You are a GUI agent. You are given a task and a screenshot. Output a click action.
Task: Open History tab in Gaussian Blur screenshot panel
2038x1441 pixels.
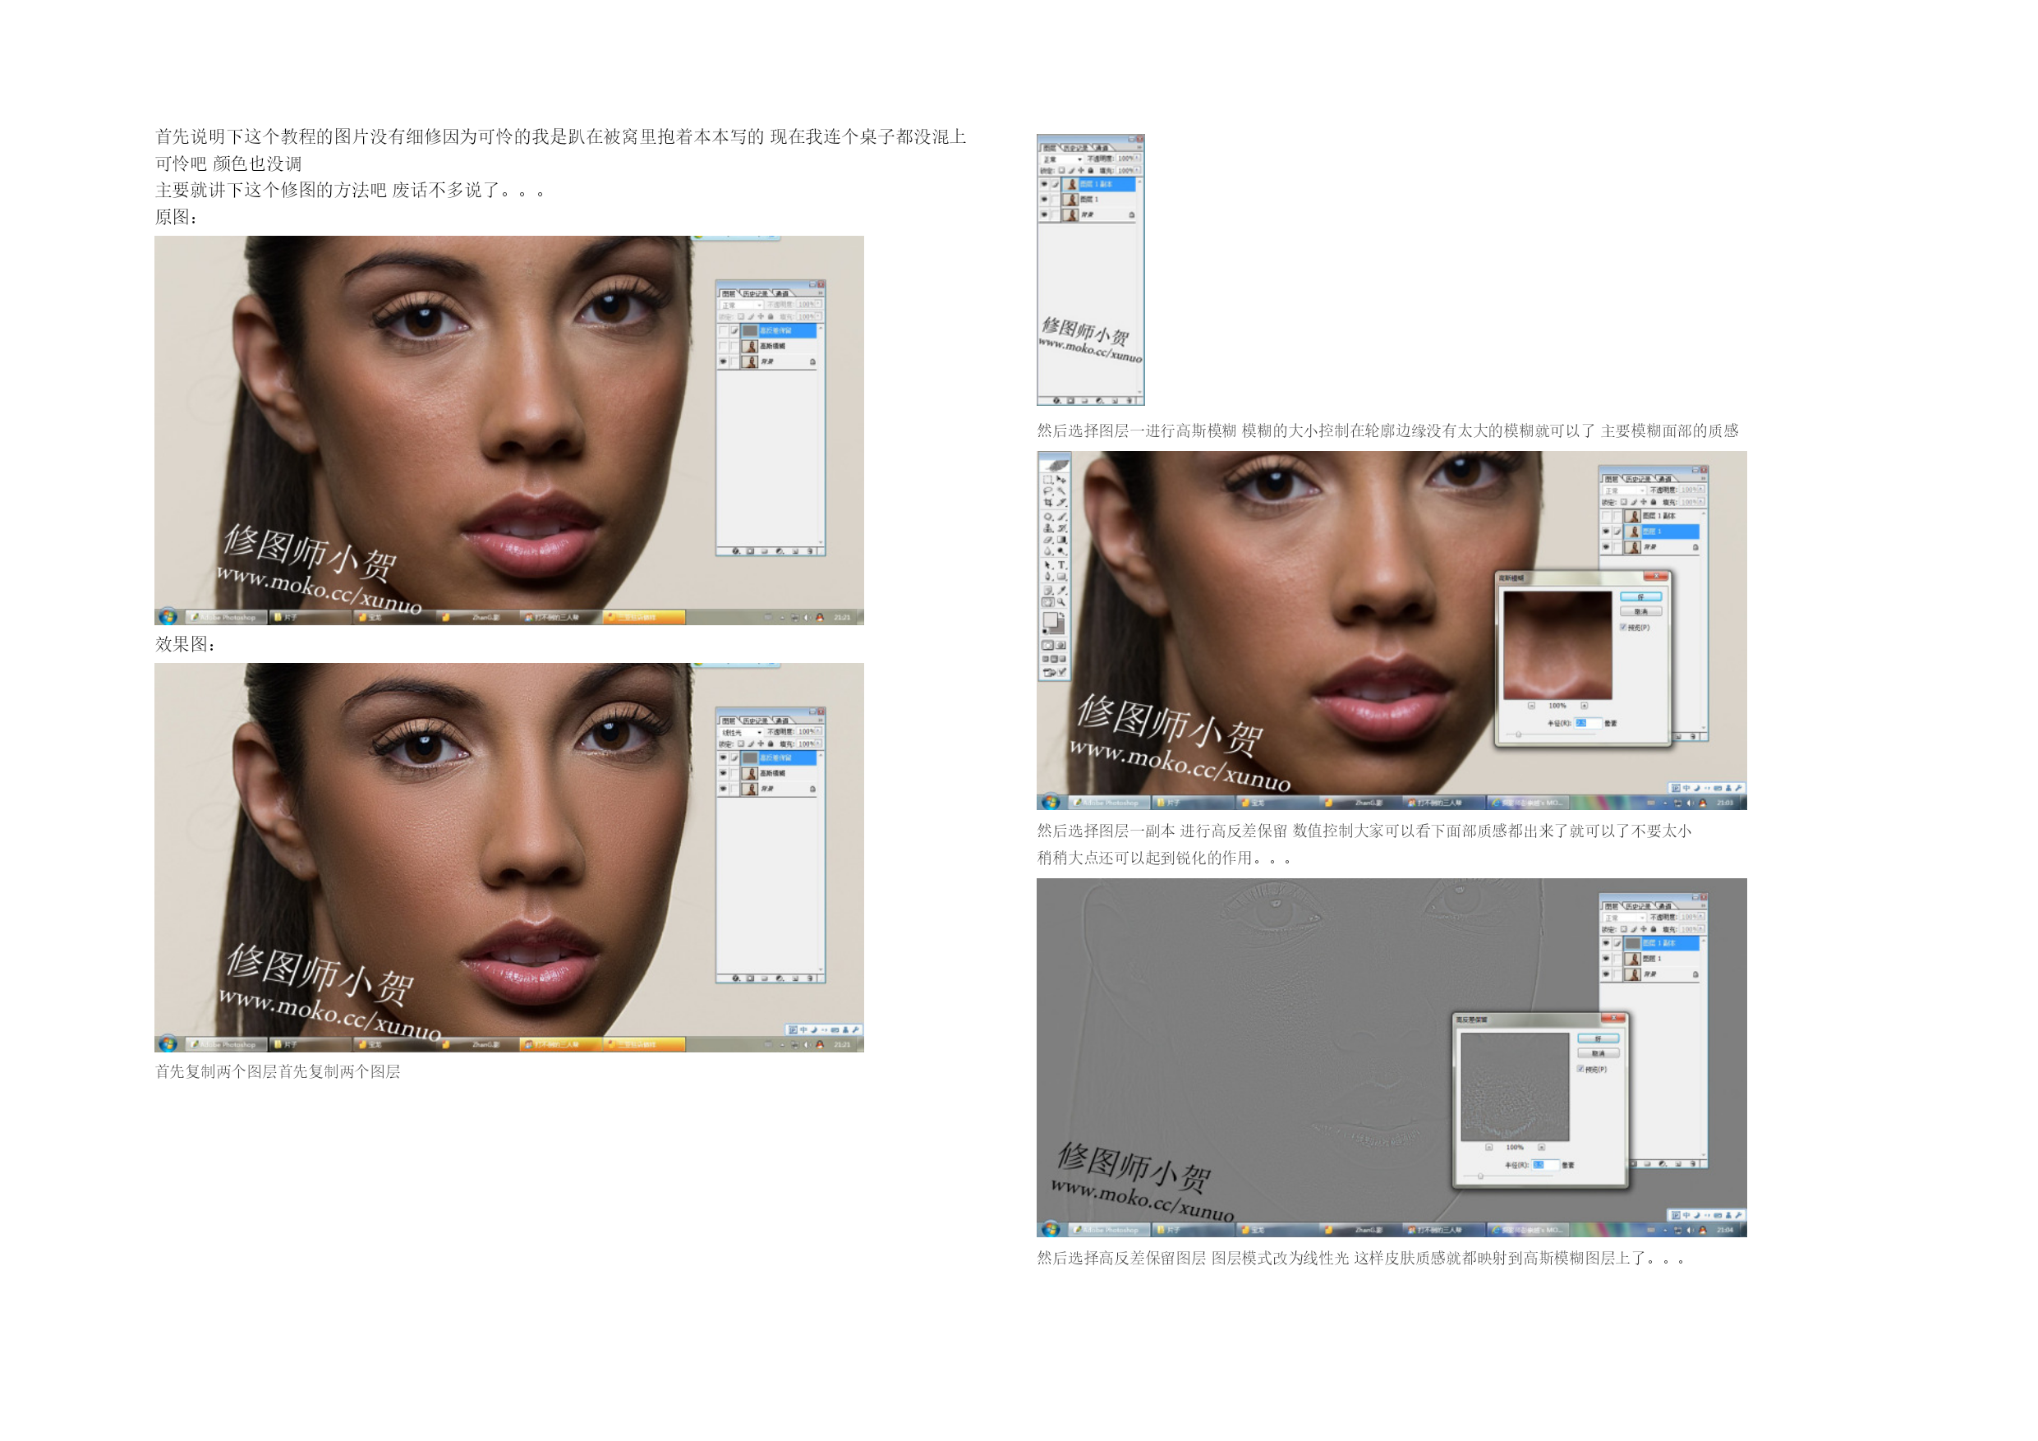point(1639,480)
